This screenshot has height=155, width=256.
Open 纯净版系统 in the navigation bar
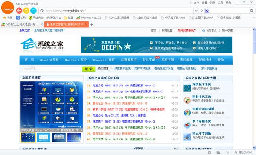point(129,60)
